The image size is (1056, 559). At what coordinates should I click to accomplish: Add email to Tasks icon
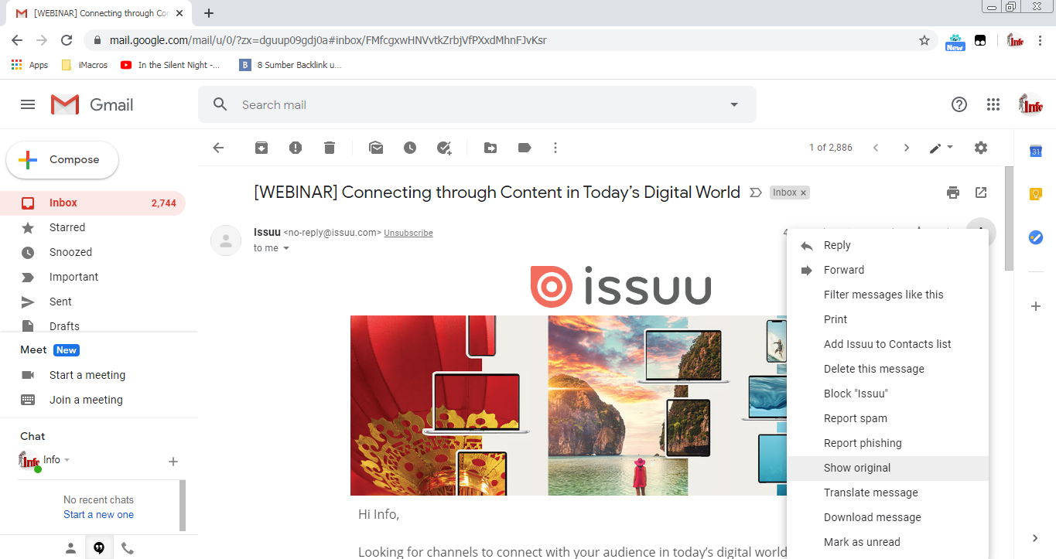tap(444, 148)
